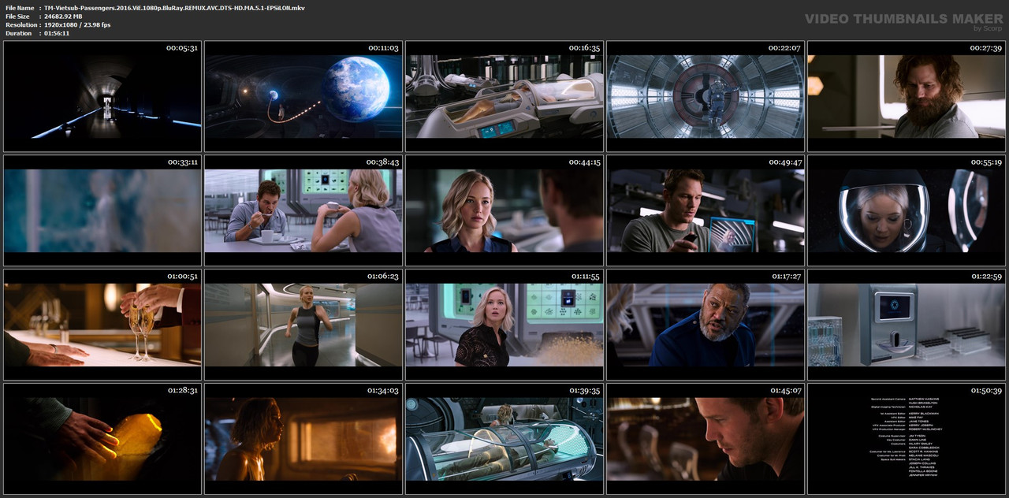
Task: Open the glowing hand thumbnail 01:28:31
Action: tap(102, 439)
